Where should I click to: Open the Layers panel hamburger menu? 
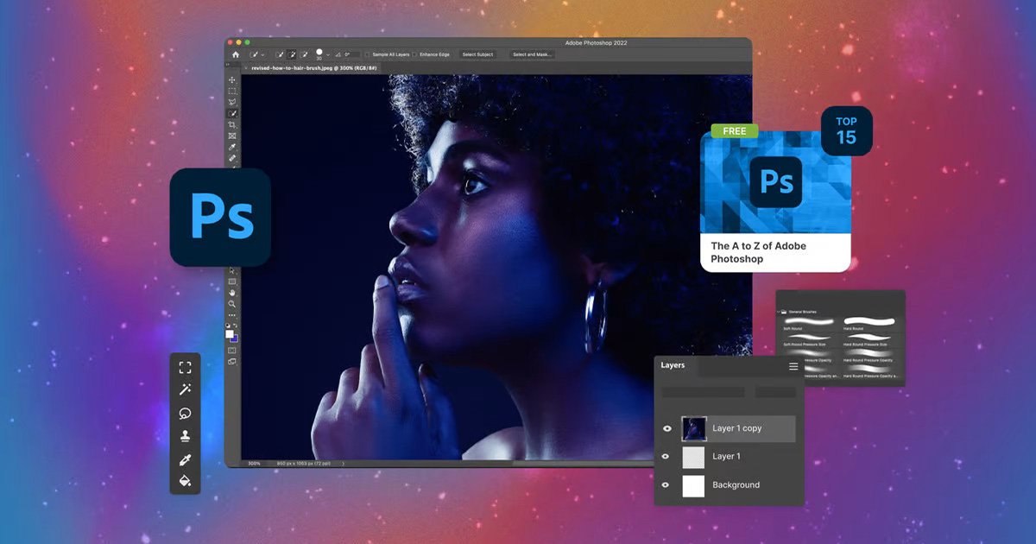coord(793,366)
